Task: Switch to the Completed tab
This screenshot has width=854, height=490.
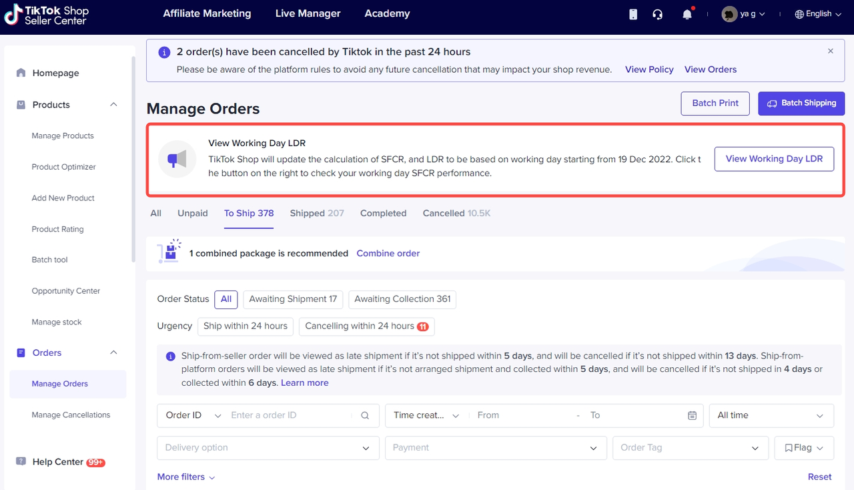Action: click(x=384, y=214)
